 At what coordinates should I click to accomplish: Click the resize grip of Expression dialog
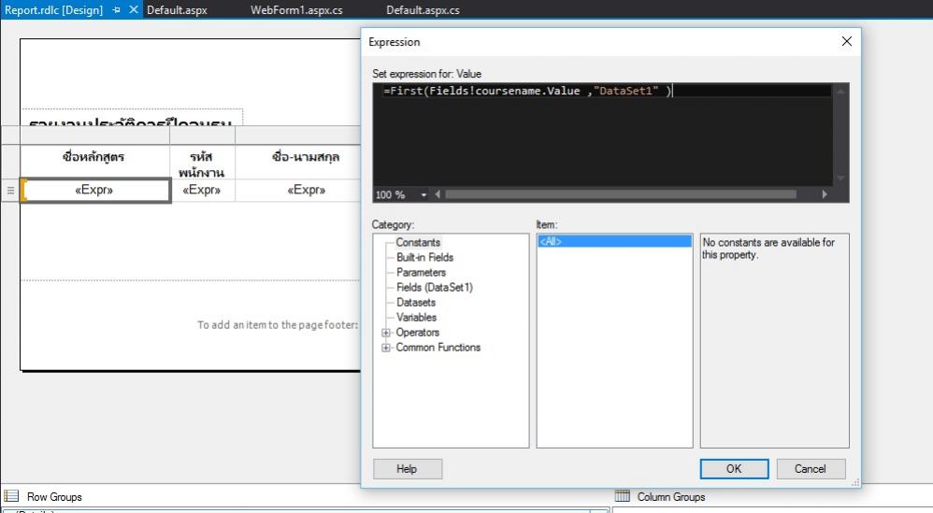(x=855, y=483)
